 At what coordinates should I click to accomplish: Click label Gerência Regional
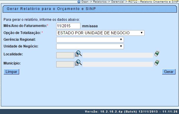(19, 40)
